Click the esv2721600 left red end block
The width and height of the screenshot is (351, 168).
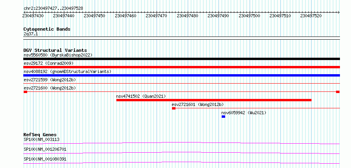click(25, 92)
